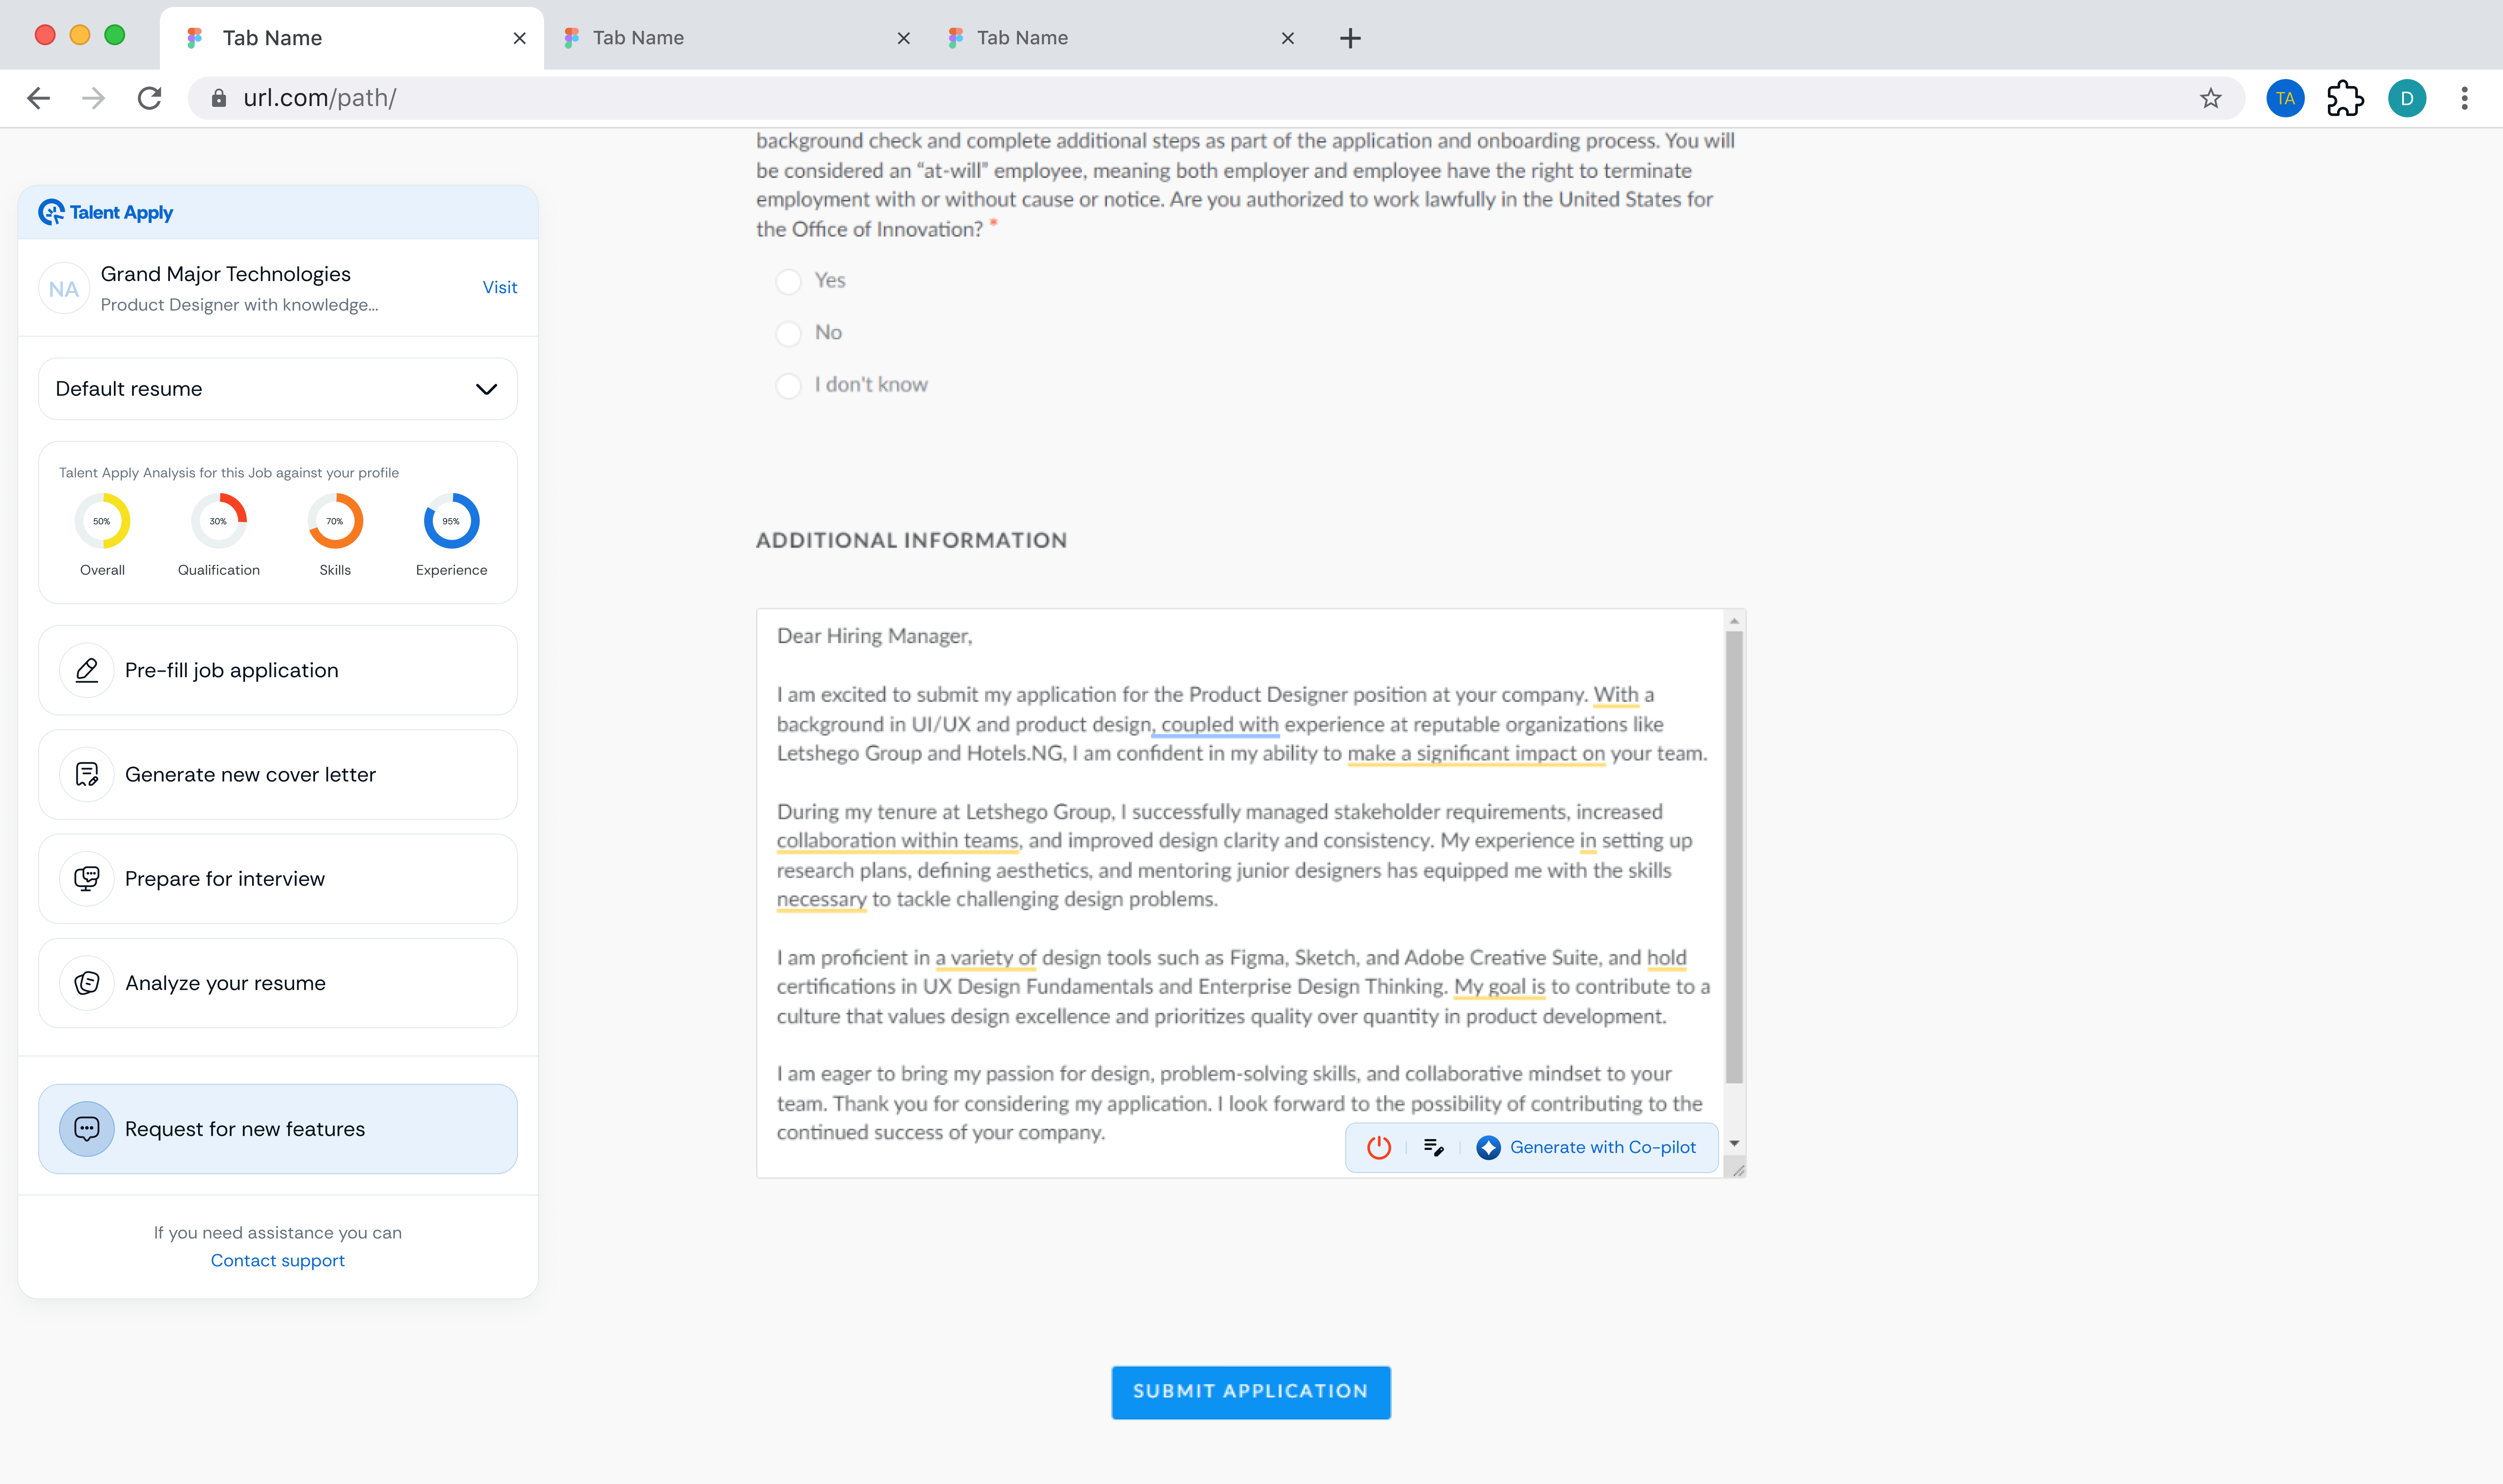The height and width of the screenshot is (1484, 2503).
Task: Click the Submit Application button
Action: (1250, 1391)
